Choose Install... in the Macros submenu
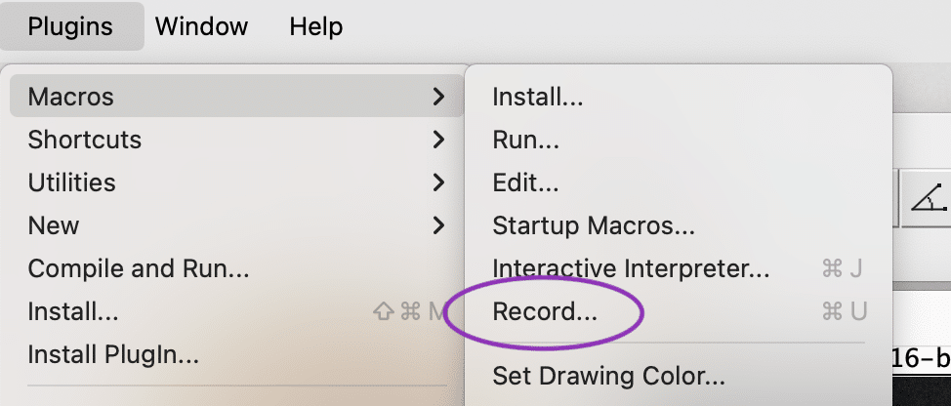This screenshot has width=951, height=406. coord(538,97)
